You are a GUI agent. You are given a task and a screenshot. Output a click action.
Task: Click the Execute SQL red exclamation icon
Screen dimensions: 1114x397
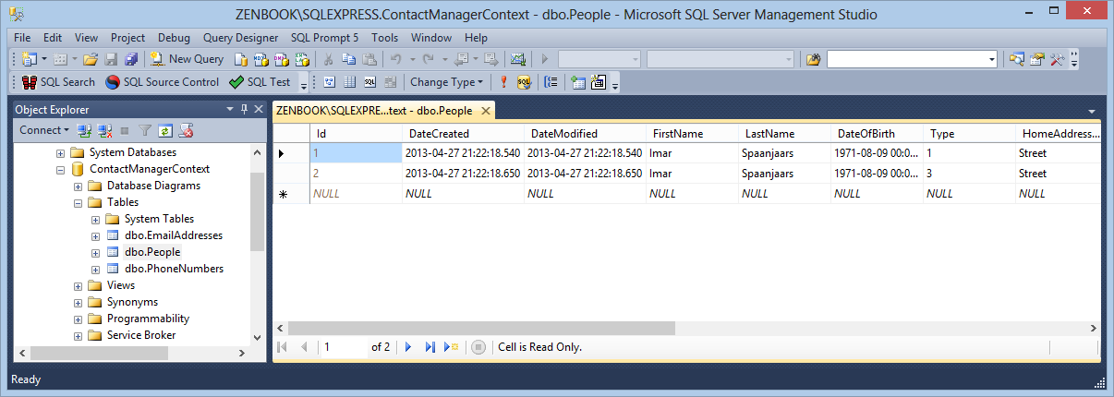pyautogui.click(x=503, y=82)
